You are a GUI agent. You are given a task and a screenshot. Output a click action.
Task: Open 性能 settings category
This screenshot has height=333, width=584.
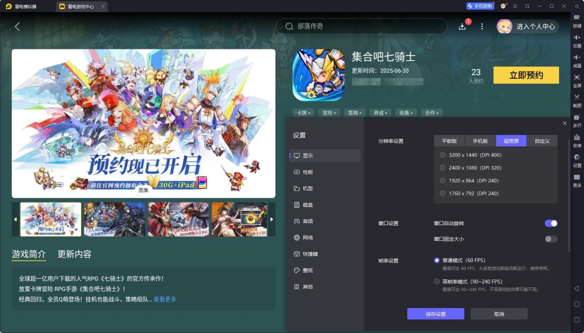(325, 172)
